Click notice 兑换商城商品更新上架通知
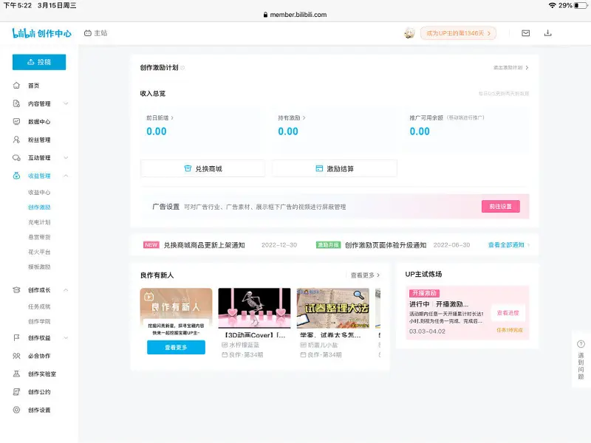This screenshot has height=443, width=591. (205, 245)
